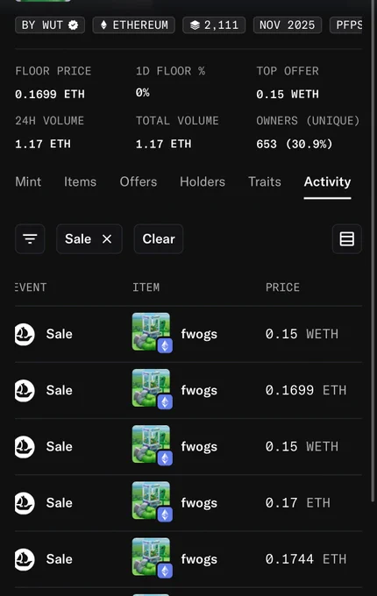Click OpenSea icon on 0.1699 ETH sale row
The width and height of the screenshot is (377, 596).
tap(25, 391)
